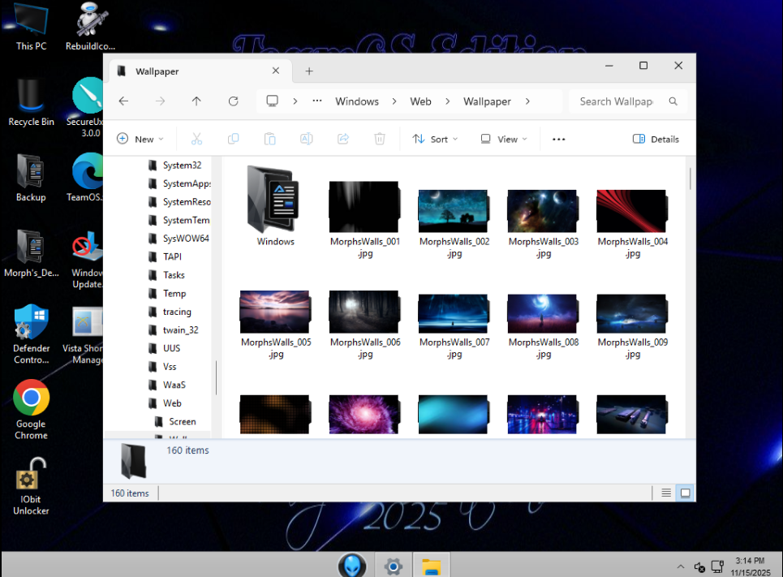Click the Up directory arrow
This screenshot has height=577, width=783.
[x=196, y=101]
